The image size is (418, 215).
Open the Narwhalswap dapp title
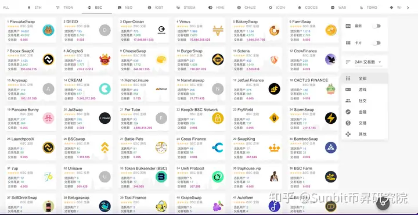point(193,80)
